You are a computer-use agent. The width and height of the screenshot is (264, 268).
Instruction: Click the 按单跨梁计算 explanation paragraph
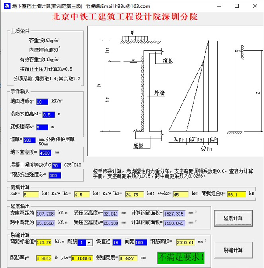pos(173,173)
